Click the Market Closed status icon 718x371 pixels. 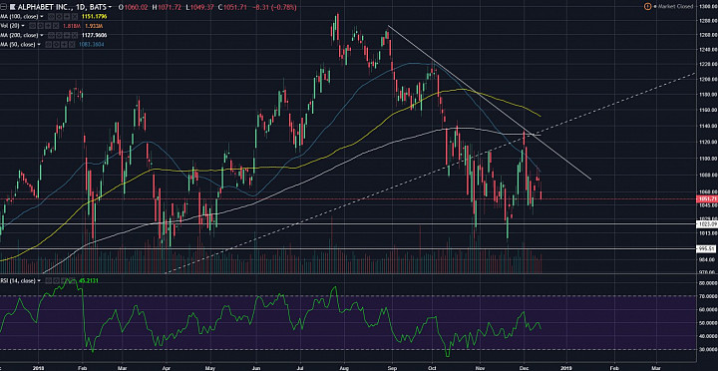pos(647,6)
